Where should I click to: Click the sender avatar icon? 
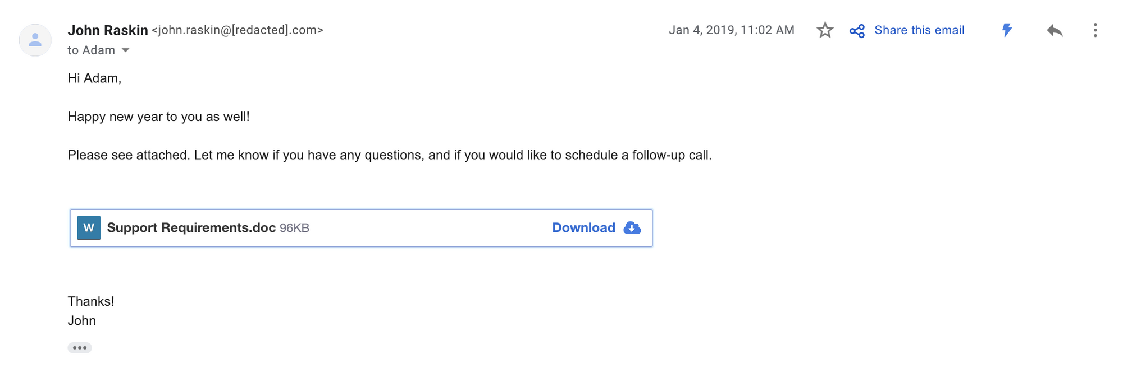(35, 40)
